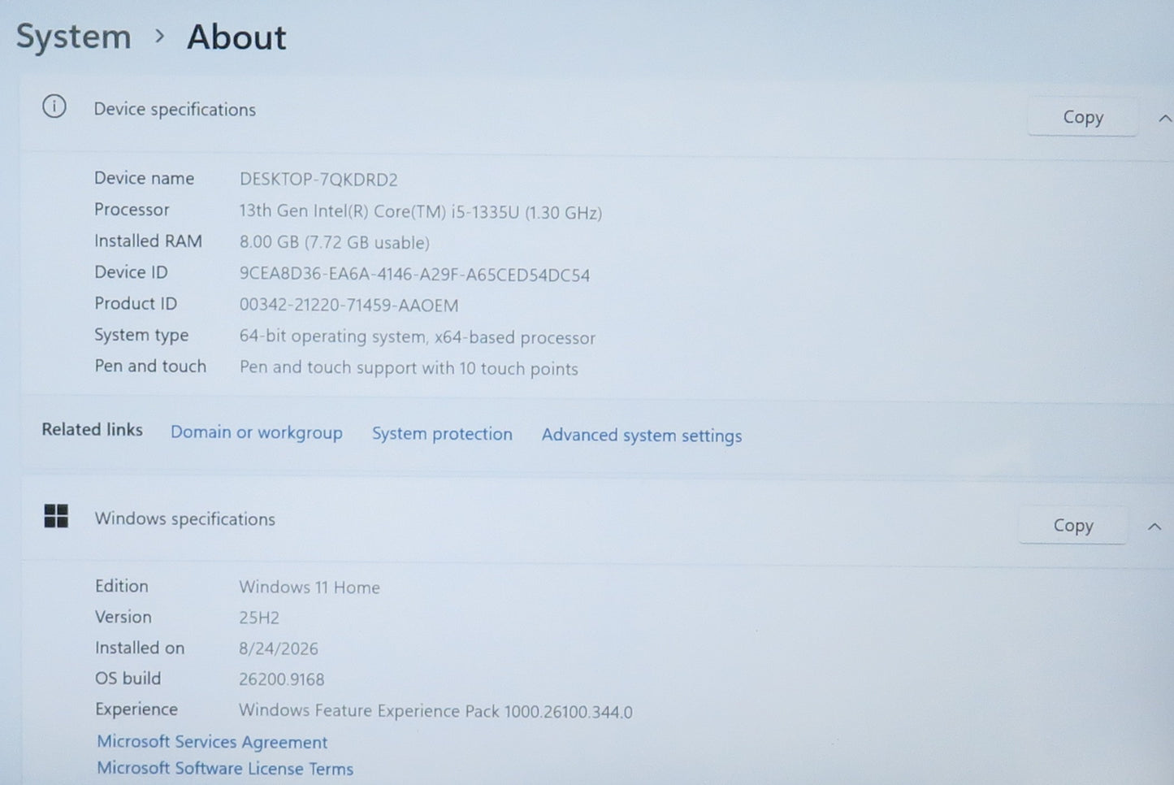1174x785 pixels.
Task: Select installed on date 8/24/2026
Action: pyautogui.click(x=279, y=648)
